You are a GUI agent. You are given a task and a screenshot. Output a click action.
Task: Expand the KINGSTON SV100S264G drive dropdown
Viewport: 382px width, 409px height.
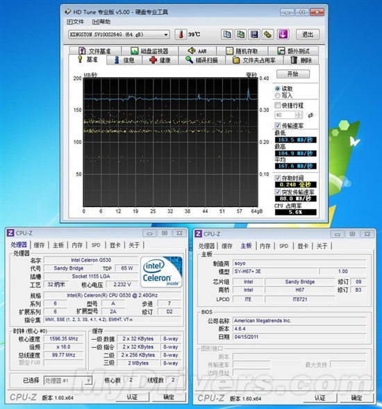coord(166,35)
